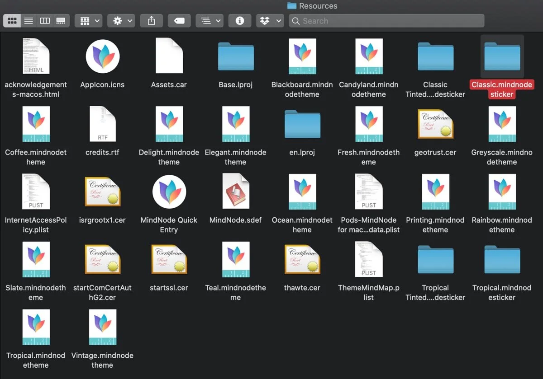
Task: Select the MindNode.sdef scripting definition file
Action: coord(235,192)
